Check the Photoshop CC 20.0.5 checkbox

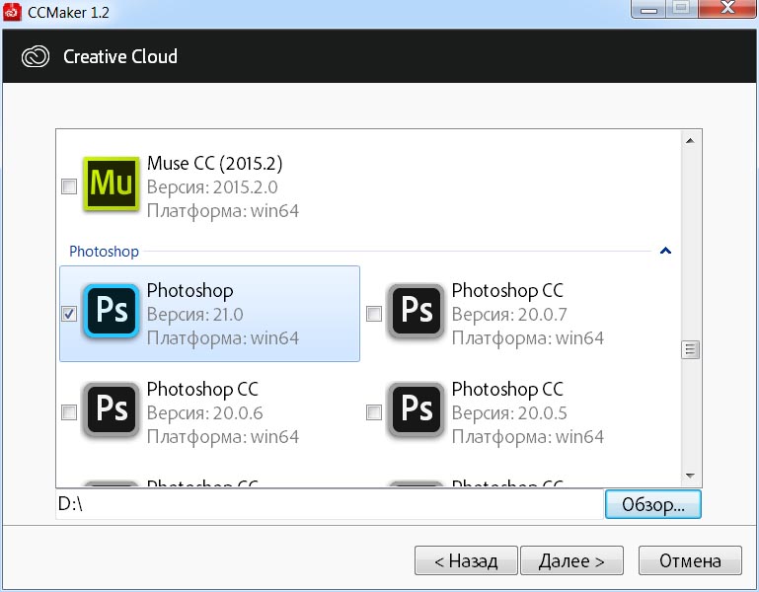[374, 412]
